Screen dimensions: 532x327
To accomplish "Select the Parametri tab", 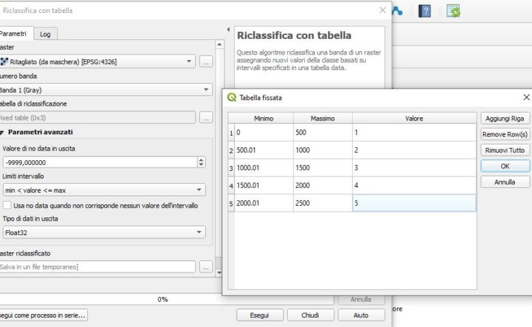I will pos(13,33).
